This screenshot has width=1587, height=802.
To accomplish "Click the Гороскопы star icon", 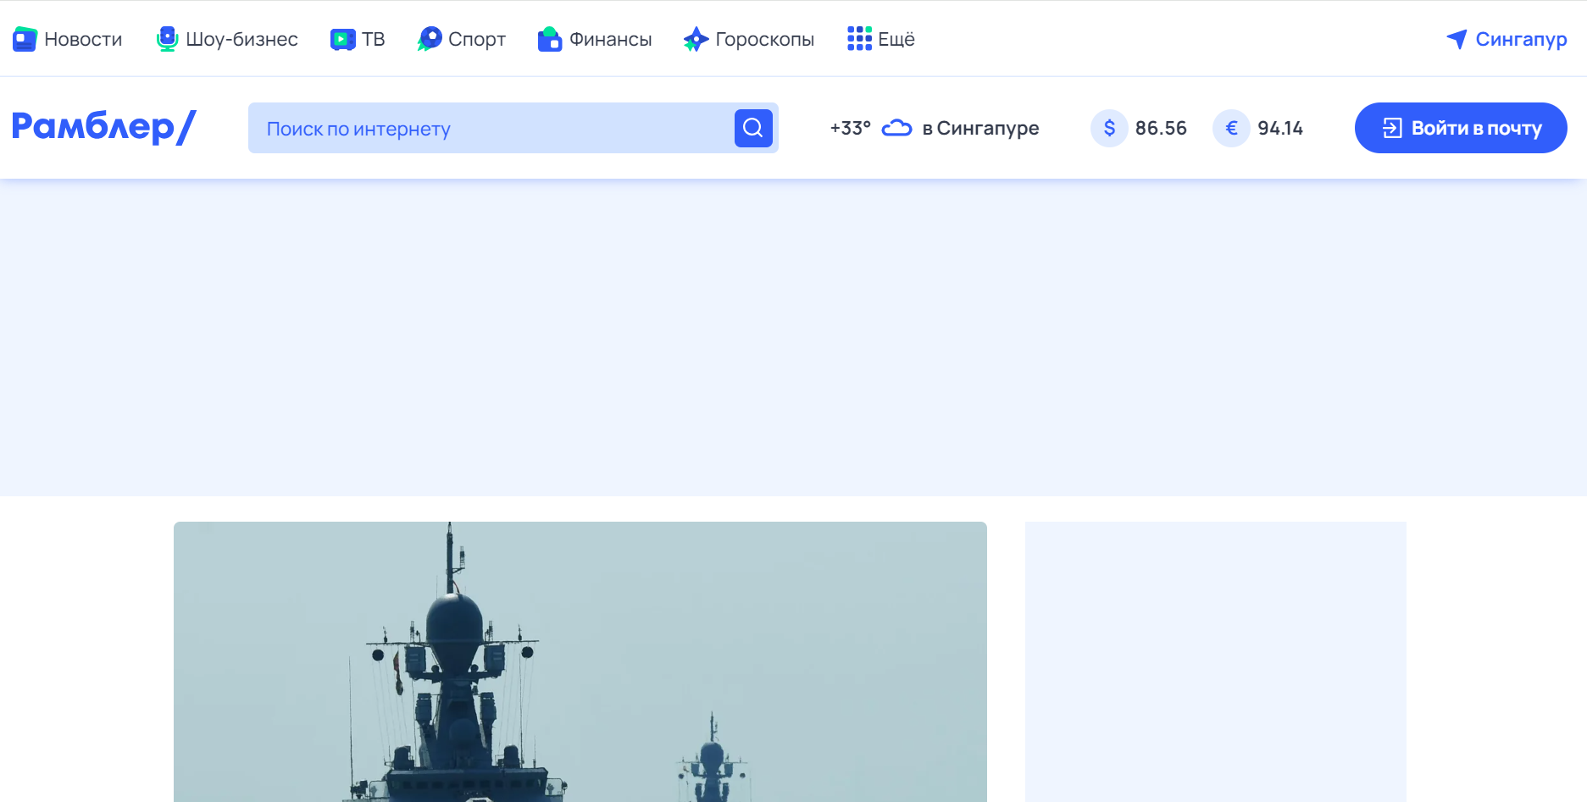I will [x=696, y=39].
